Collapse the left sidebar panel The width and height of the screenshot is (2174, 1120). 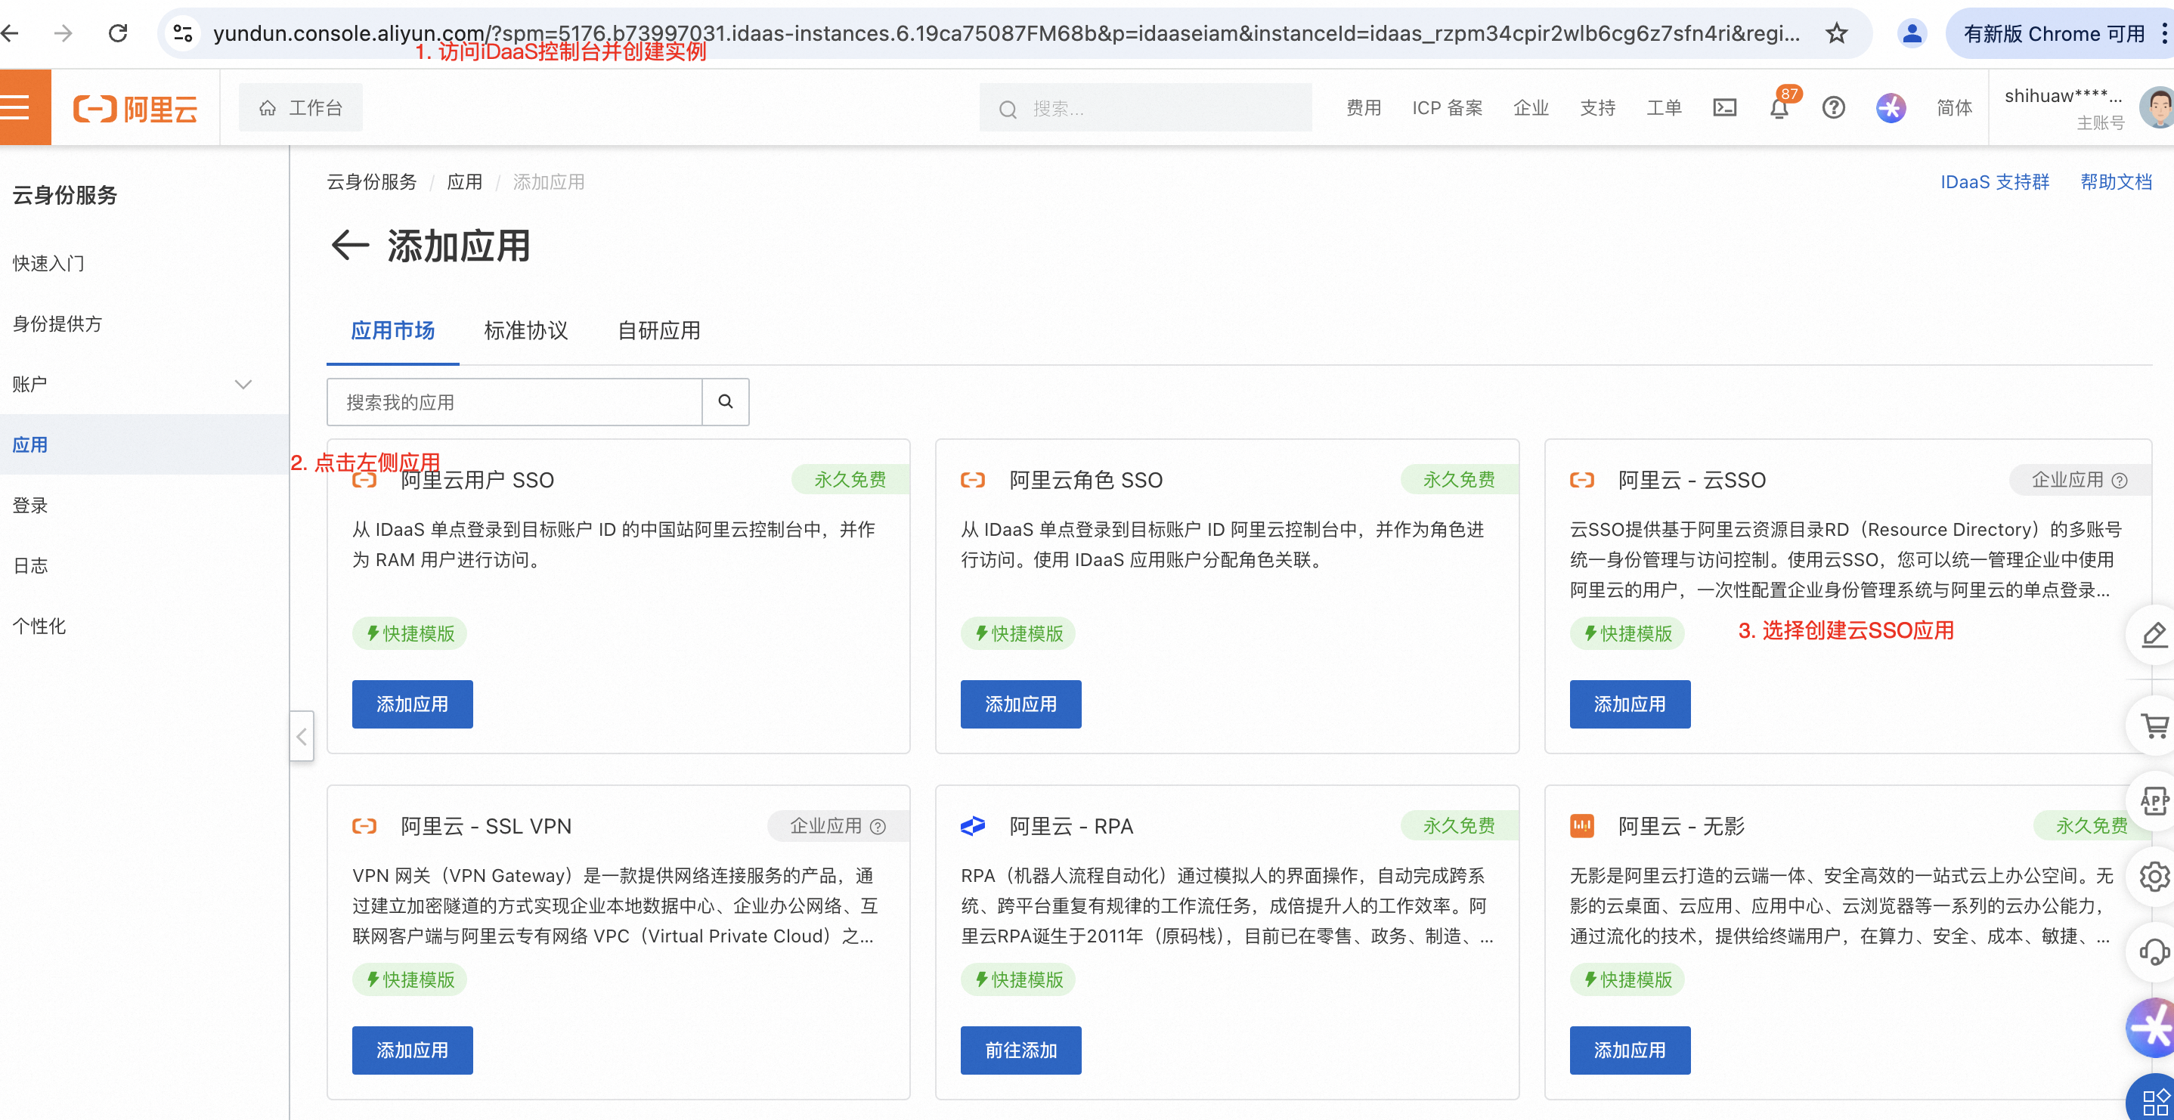tap(302, 737)
